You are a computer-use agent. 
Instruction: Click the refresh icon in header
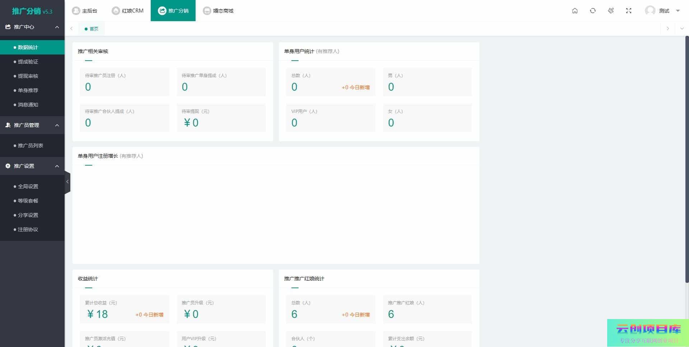(592, 11)
